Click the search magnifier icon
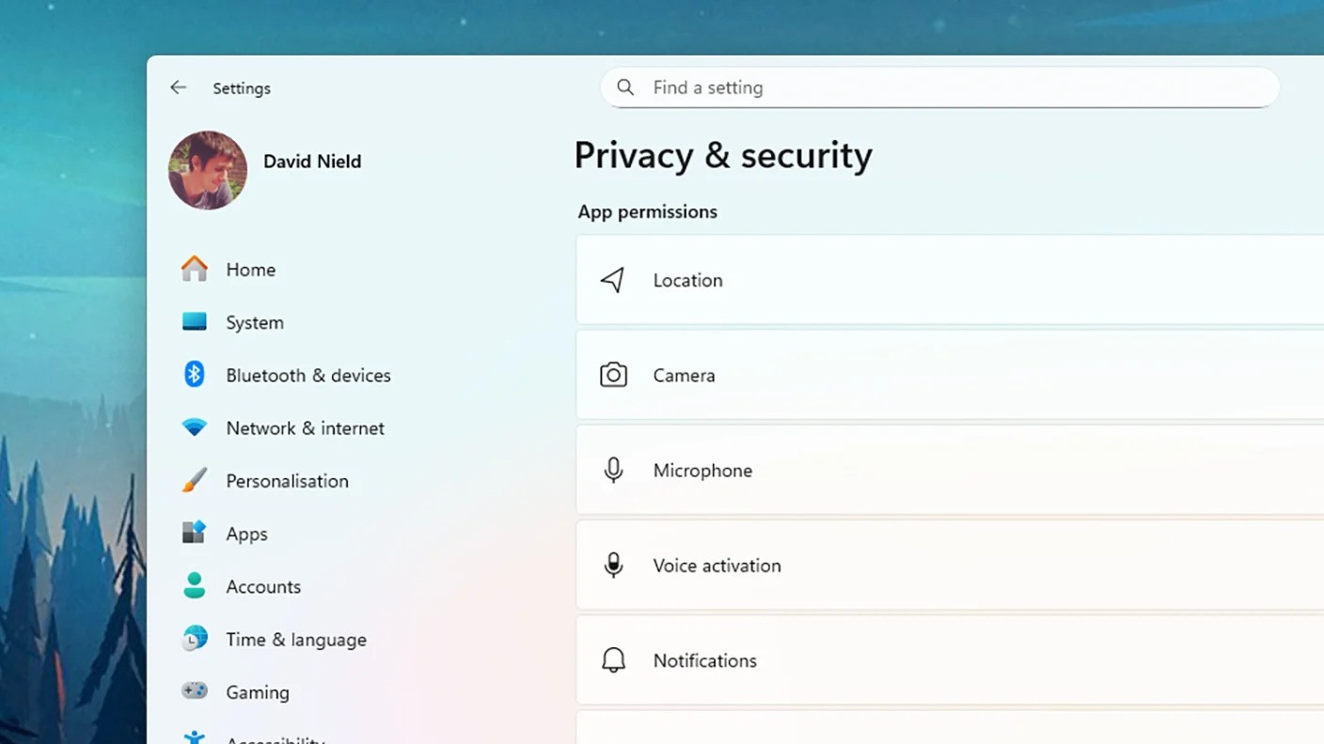 [x=625, y=87]
